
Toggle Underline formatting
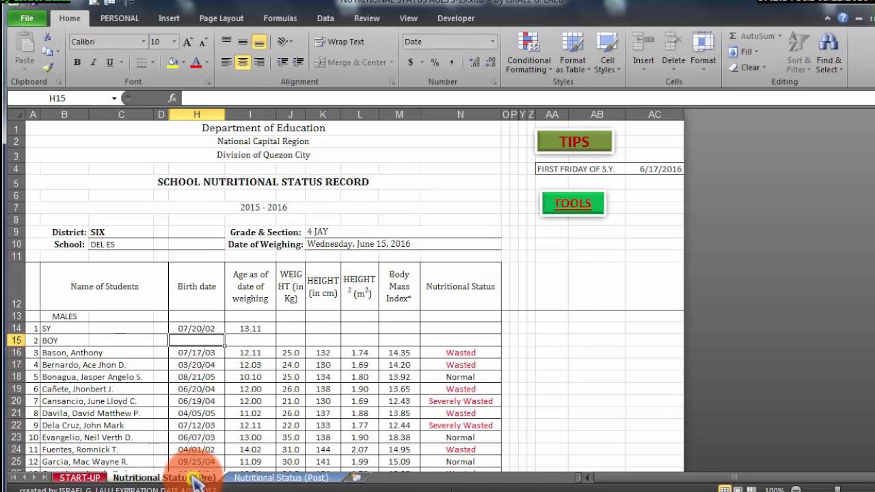click(109, 62)
